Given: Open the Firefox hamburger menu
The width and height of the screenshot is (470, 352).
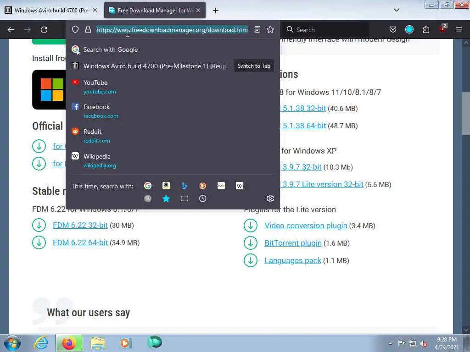Looking at the screenshot, I should [459, 29].
